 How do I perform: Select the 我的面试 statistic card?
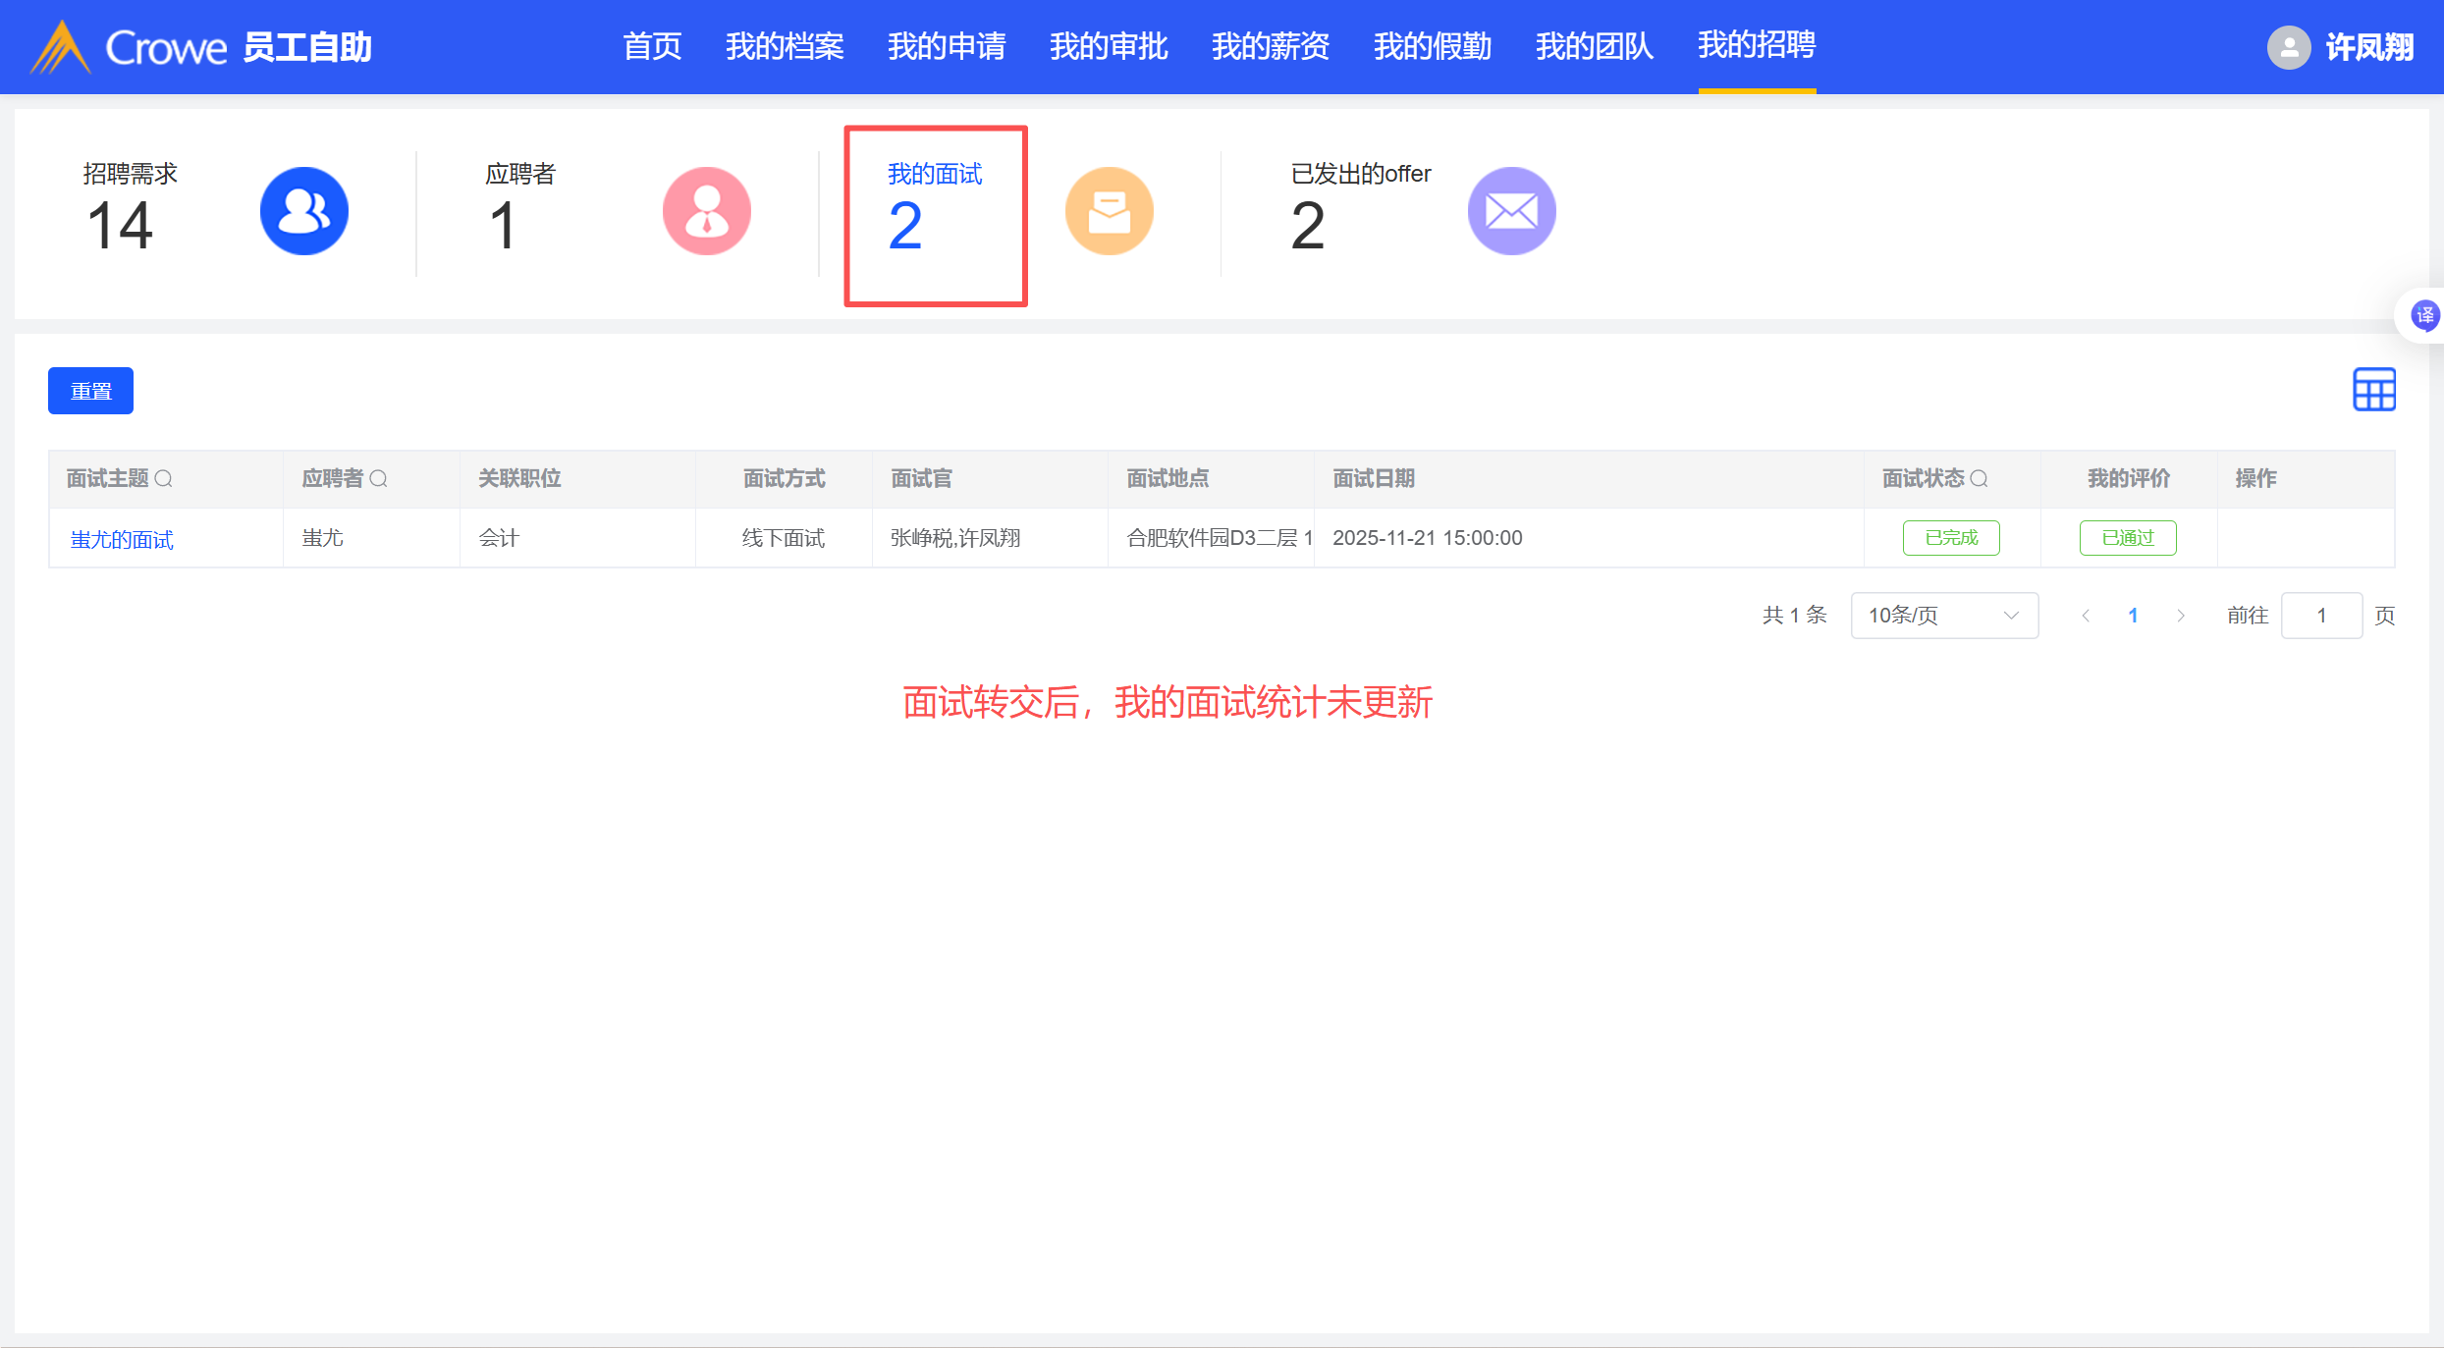click(934, 214)
